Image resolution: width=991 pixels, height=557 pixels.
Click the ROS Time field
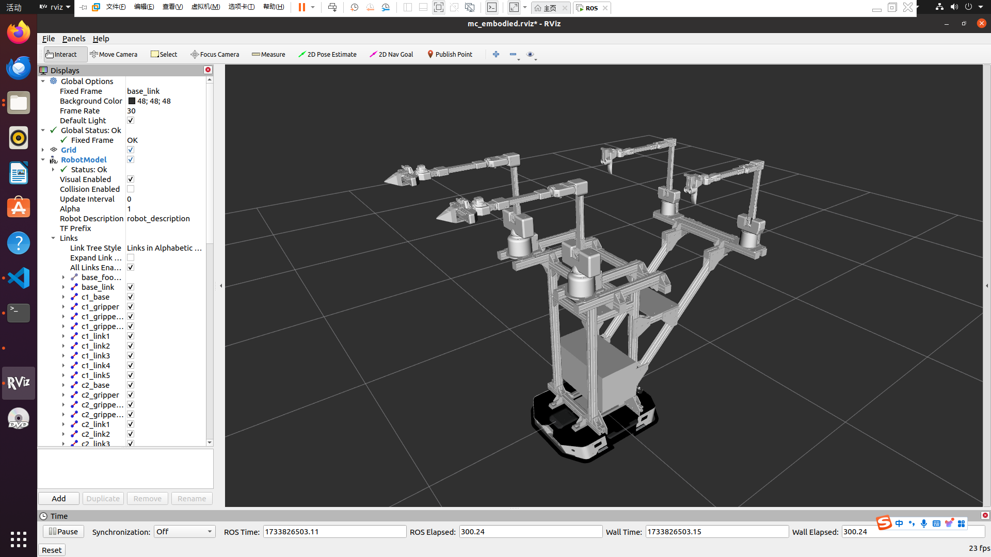pos(334,532)
